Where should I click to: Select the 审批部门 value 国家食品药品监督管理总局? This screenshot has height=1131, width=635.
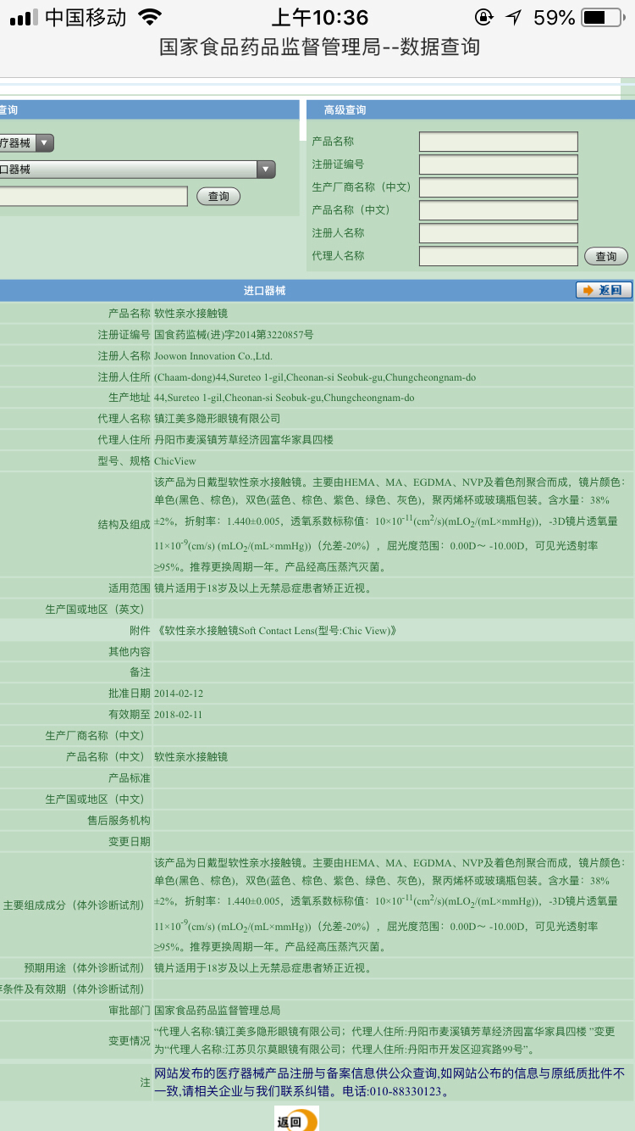tap(217, 1011)
